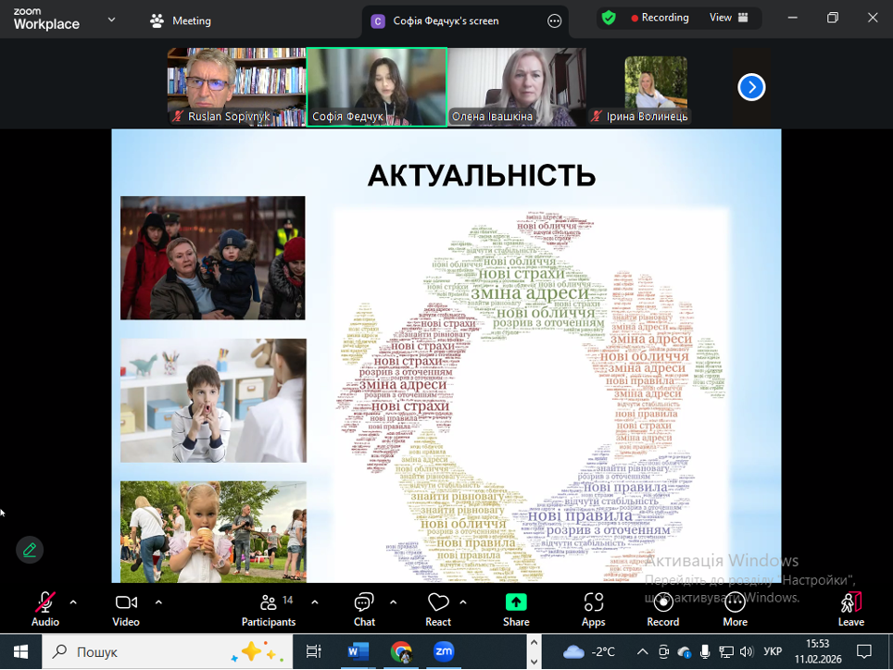
Task: Open the OneDrive cloud tray icon
Action: pyautogui.click(x=684, y=651)
